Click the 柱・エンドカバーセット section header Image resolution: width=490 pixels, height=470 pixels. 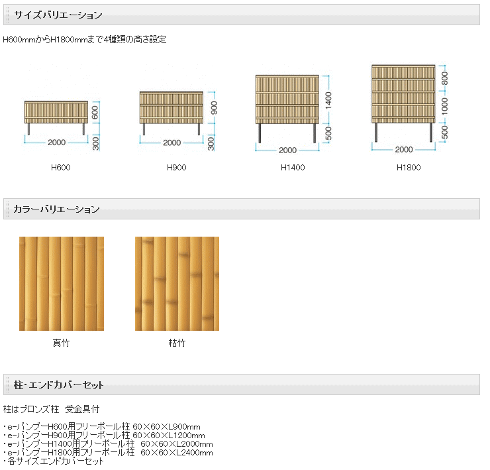242,384
